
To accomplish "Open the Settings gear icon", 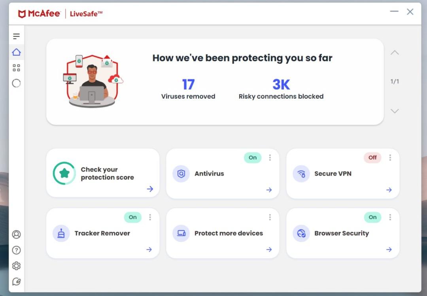I will (16, 266).
